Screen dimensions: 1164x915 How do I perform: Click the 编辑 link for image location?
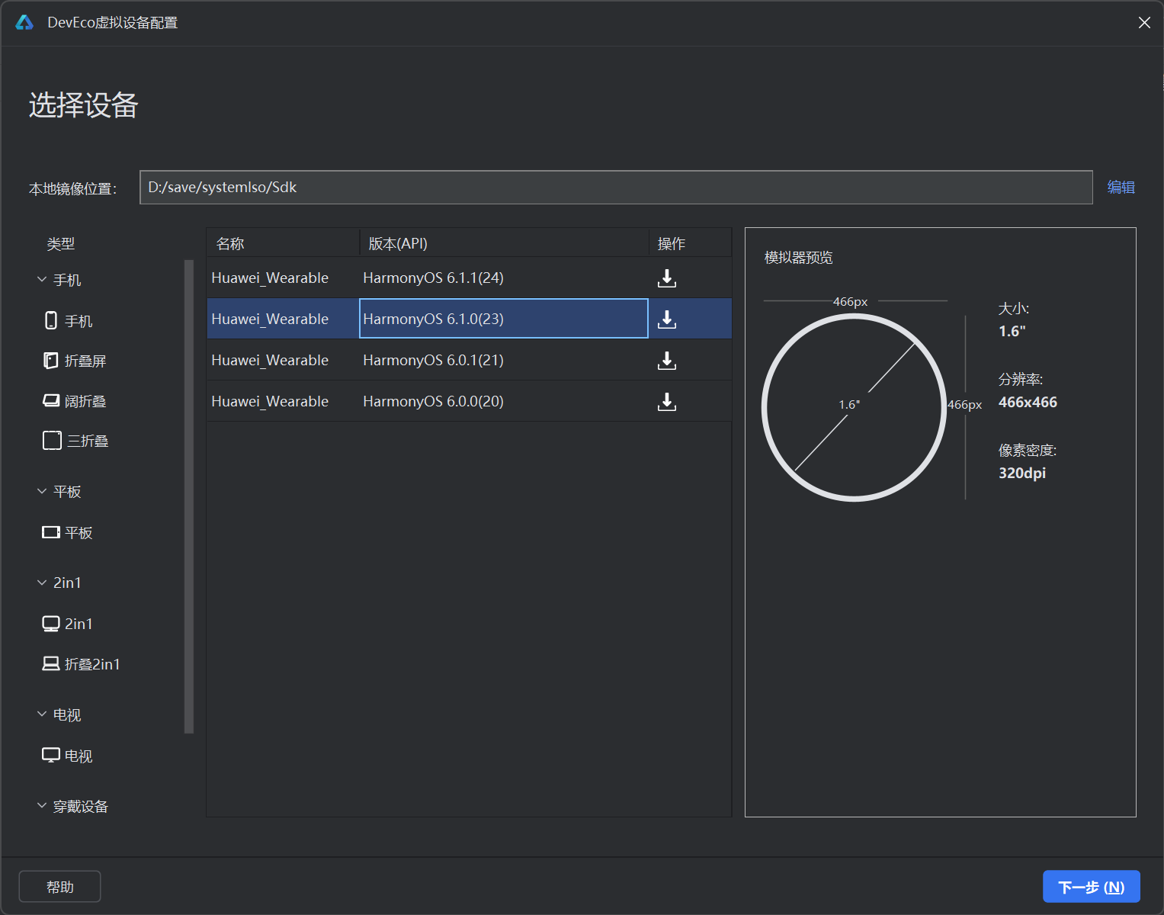1121,188
